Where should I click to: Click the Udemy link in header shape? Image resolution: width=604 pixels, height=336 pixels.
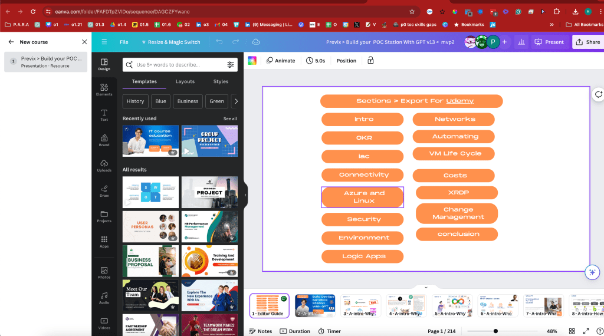pos(460,101)
